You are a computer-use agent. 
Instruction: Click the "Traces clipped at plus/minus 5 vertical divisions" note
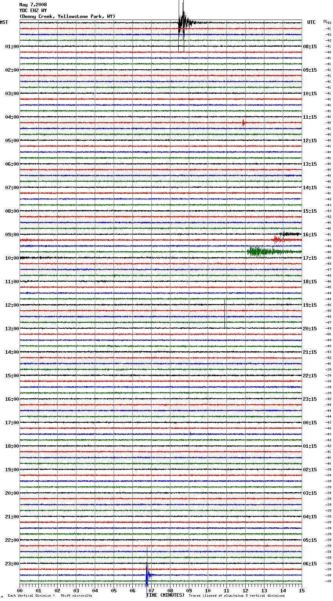[237, 596]
